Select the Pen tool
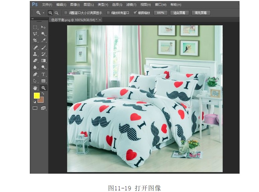 click(35, 74)
